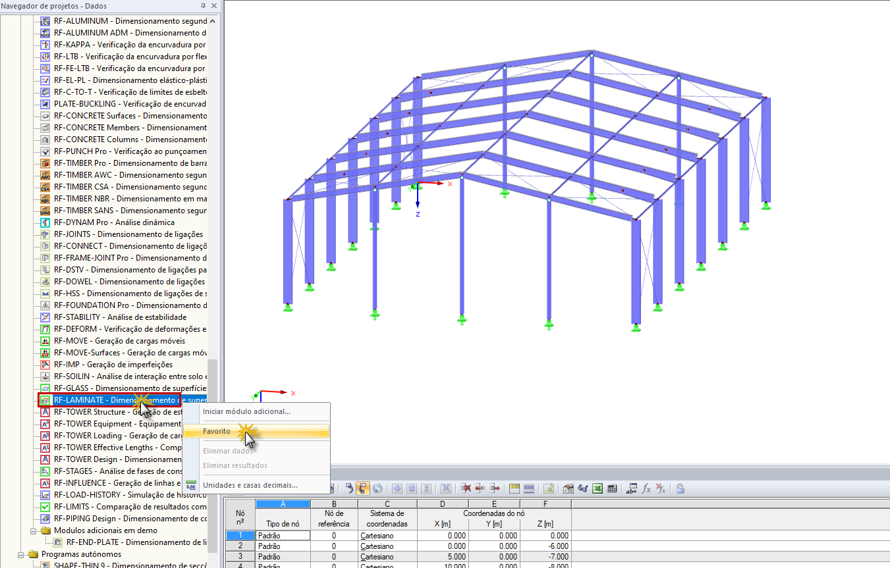Select RF-MOVE-Surfaces module row
Viewport: 890px width, 568px height.
tap(130, 353)
